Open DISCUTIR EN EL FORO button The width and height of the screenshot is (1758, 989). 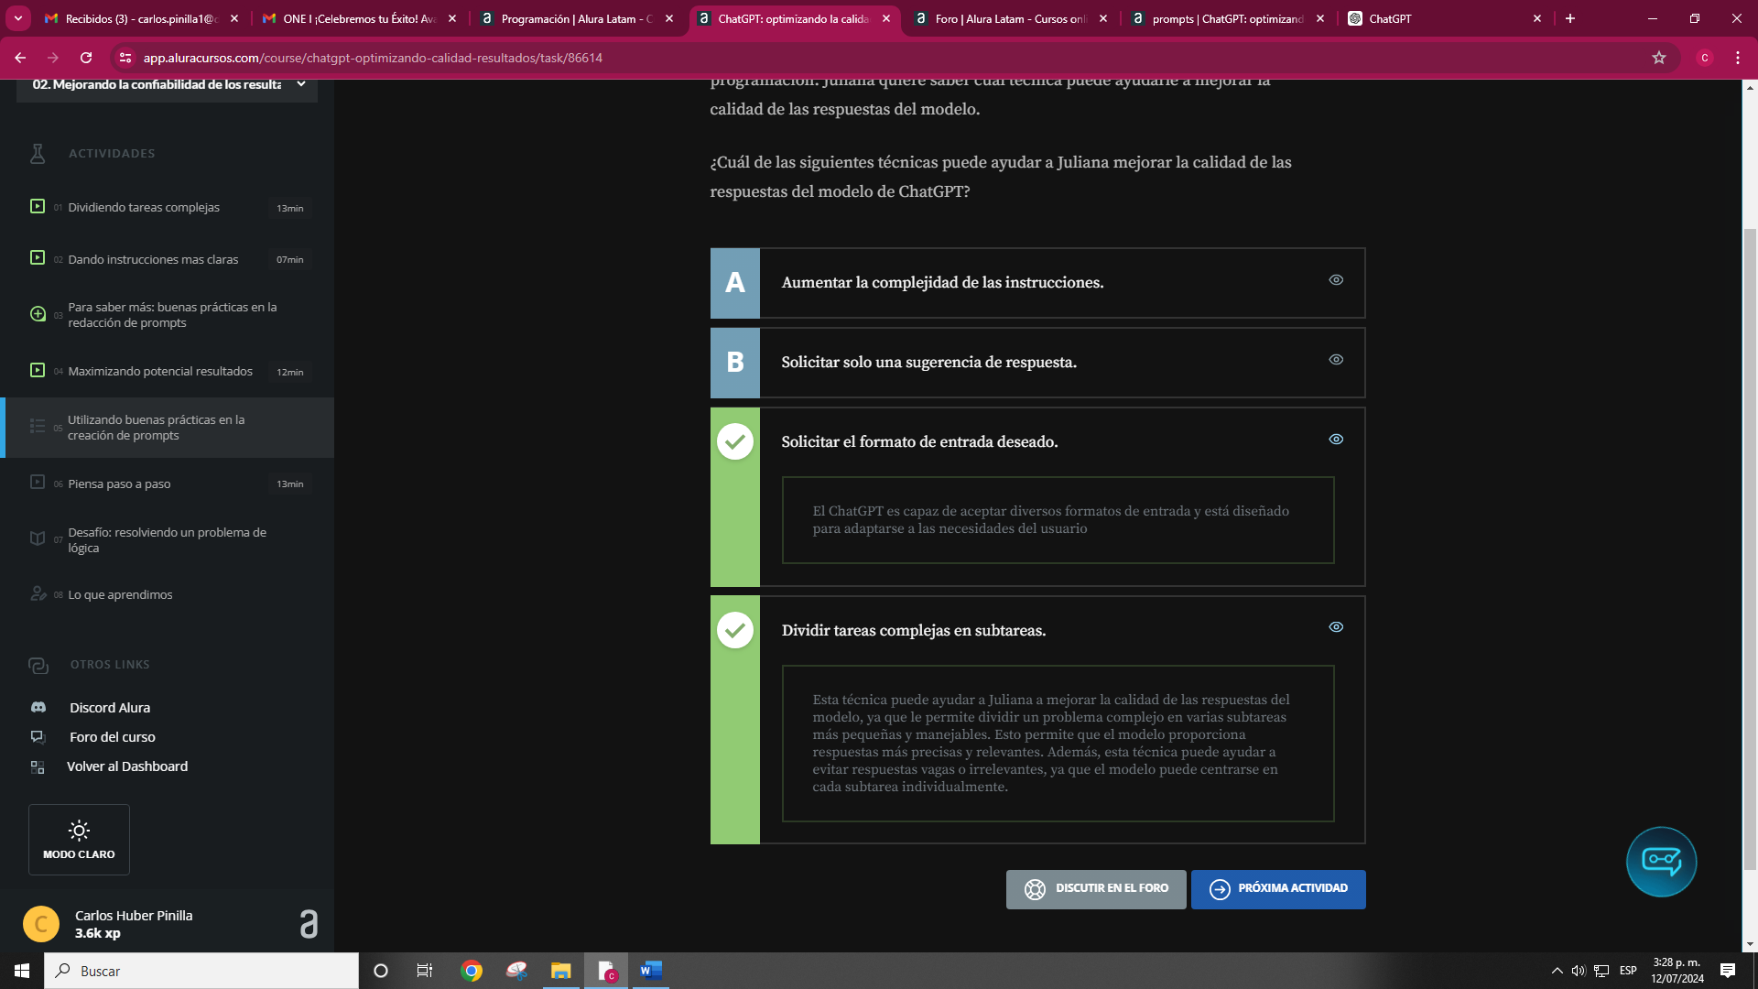tap(1095, 889)
